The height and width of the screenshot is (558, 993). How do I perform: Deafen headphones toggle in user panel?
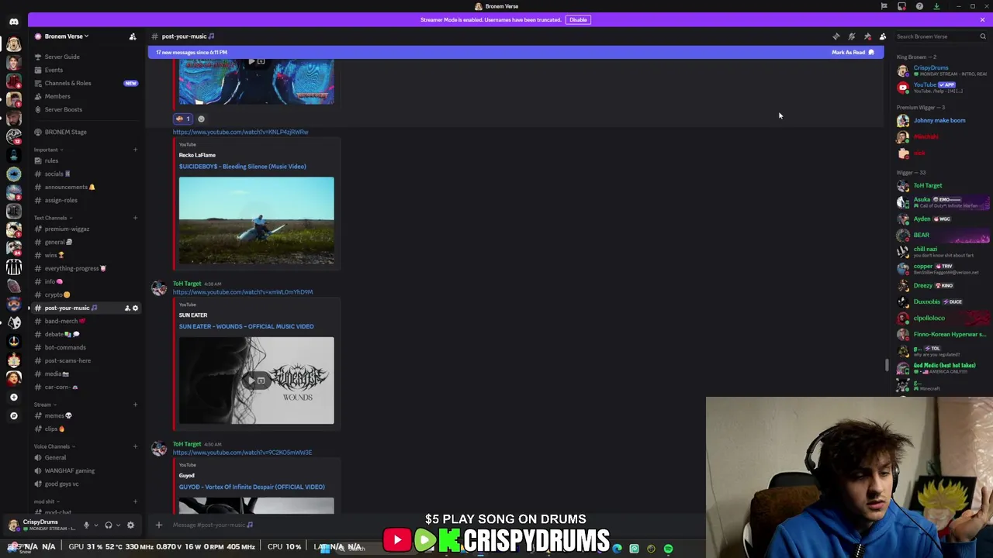pyautogui.click(x=109, y=525)
